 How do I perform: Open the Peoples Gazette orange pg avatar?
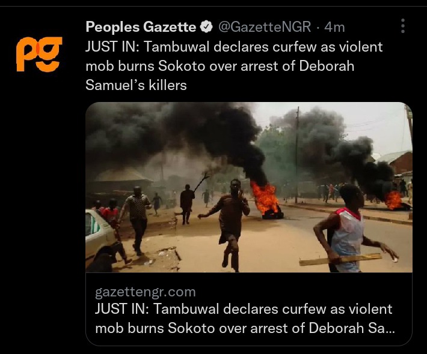39,54
